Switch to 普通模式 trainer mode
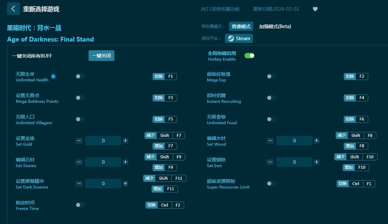Image resolution: width=388 pixels, height=224 pixels. [x=241, y=26]
